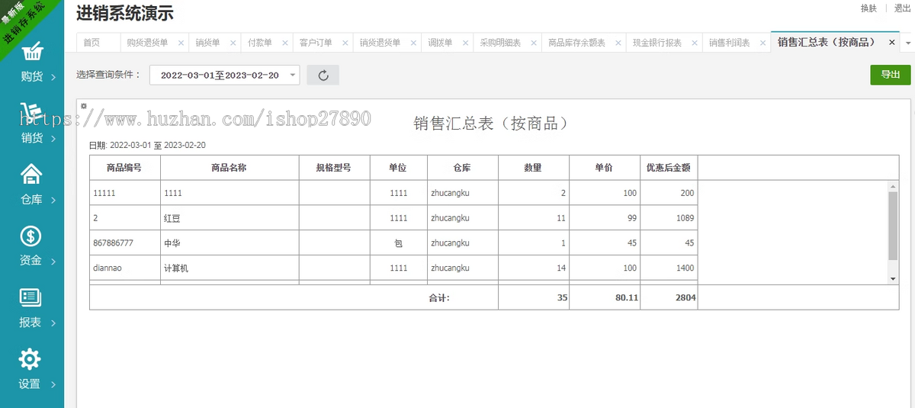Image resolution: width=915 pixels, height=408 pixels.
Task: Open the 购货 shopping basket icon
Action: point(31,53)
